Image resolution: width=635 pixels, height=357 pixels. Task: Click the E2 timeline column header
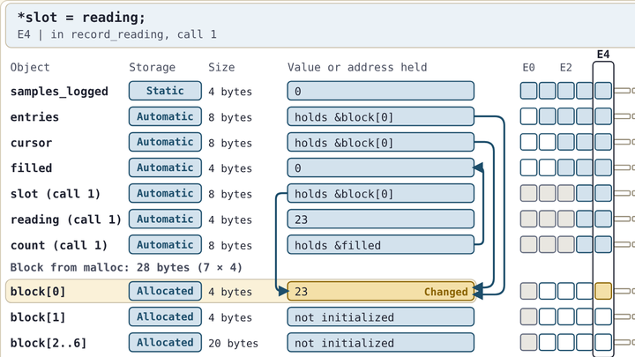pos(565,68)
